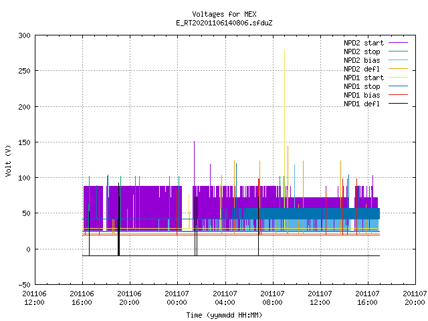The width and height of the screenshot is (428, 321).
Task: Click the red line sample beside NPD1 bias
Action: tap(399, 95)
